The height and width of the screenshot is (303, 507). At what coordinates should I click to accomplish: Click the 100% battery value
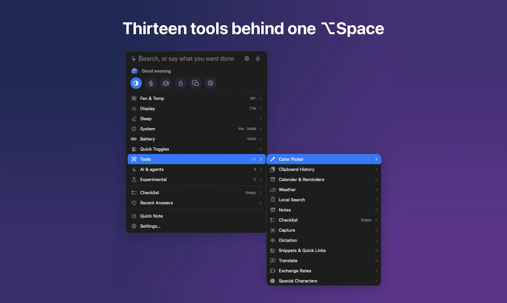click(x=251, y=139)
